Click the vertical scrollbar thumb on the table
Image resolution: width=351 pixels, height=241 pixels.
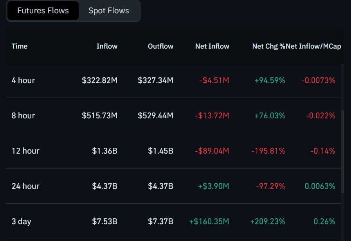pos(342,151)
